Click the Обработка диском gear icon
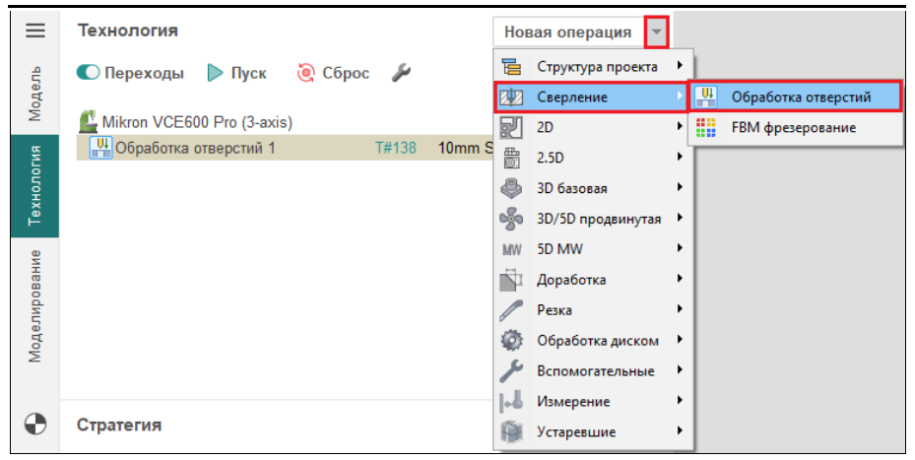Image resolution: width=915 pixels, height=460 pixels. (511, 341)
